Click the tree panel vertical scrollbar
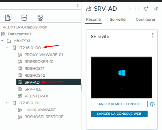Screen dimensions: 162x130 [82, 87]
